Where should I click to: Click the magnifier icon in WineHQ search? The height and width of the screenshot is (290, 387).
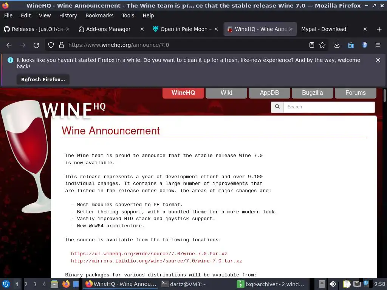pos(277,107)
